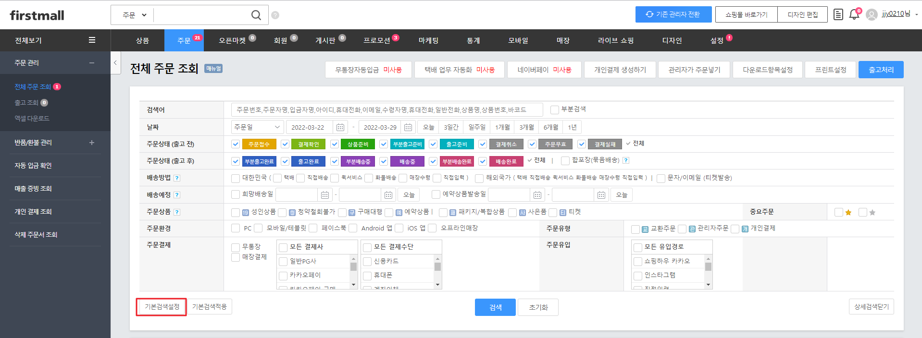Screen dimensions: 922x338
Task: Expand the 반품/환불 관리 sidebar section
Action: click(x=92, y=143)
